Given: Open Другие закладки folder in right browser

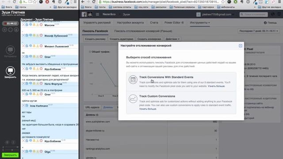Looking at the screenshot, I should (x=269, y=7).
